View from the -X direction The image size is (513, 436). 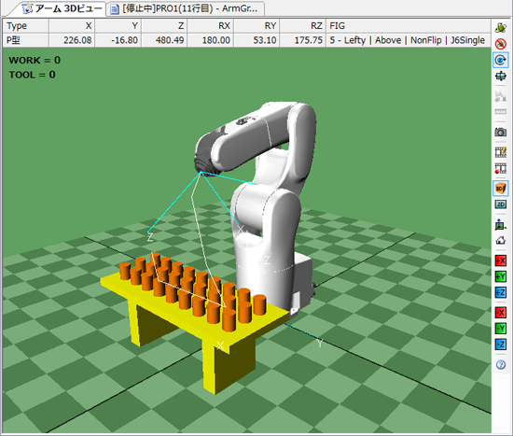(501, 312)
